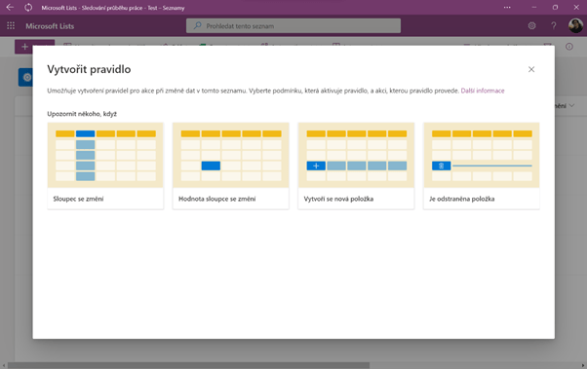Viewport: 587px width, 369px height.
Task: Open the user profile avatar
Action: click(575, 25)
